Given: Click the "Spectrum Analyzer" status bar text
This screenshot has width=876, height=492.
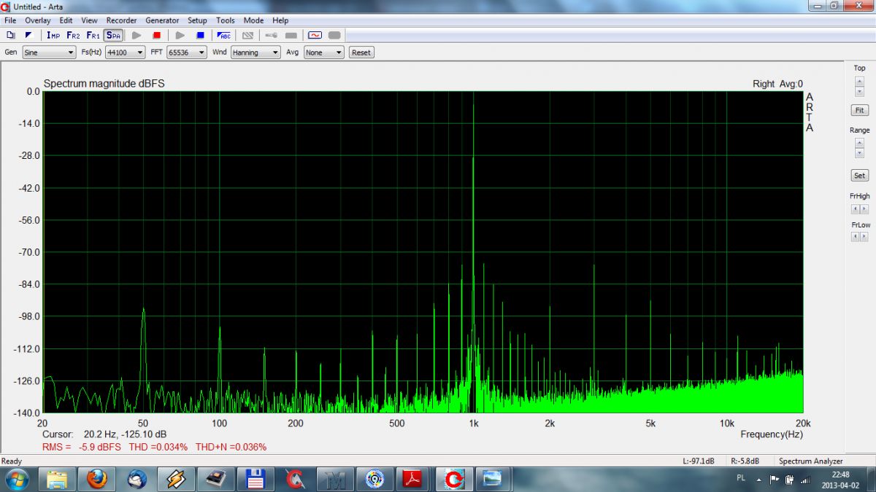Looking at the screenshot, I should pos(811,461).
